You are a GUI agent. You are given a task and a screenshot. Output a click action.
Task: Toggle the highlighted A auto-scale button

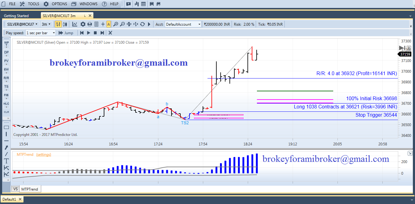[x=109, y=24]
